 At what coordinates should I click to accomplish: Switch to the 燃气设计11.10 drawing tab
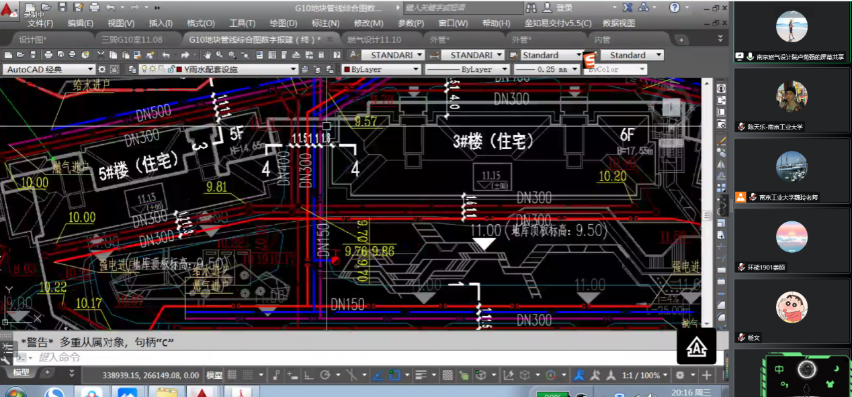pos(374,40)
